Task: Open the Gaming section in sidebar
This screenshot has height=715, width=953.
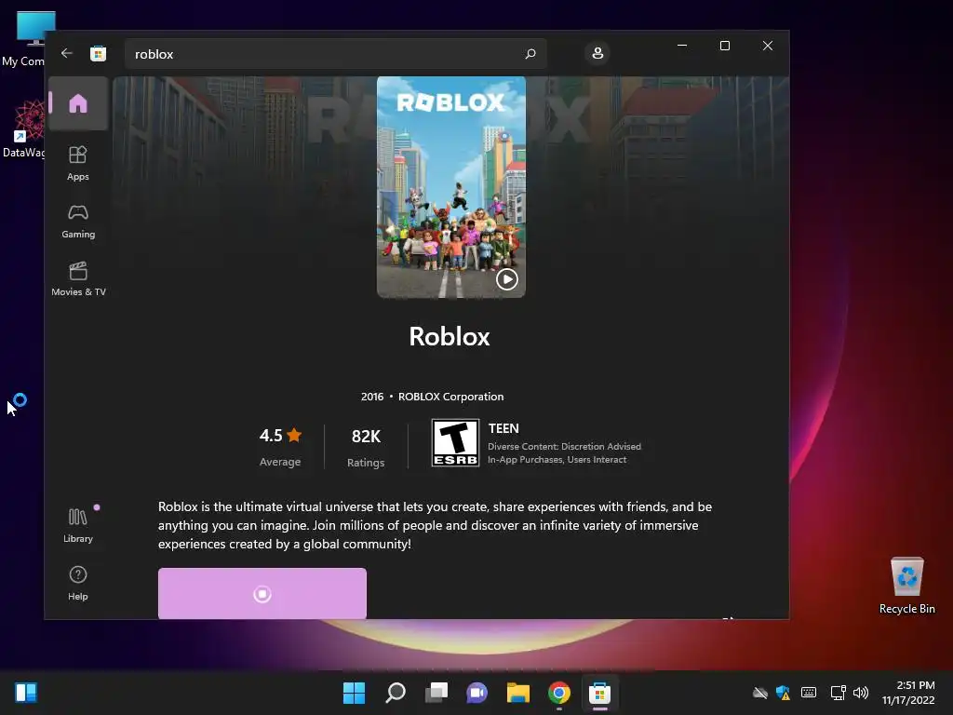Action: click(x=78, y=221)
